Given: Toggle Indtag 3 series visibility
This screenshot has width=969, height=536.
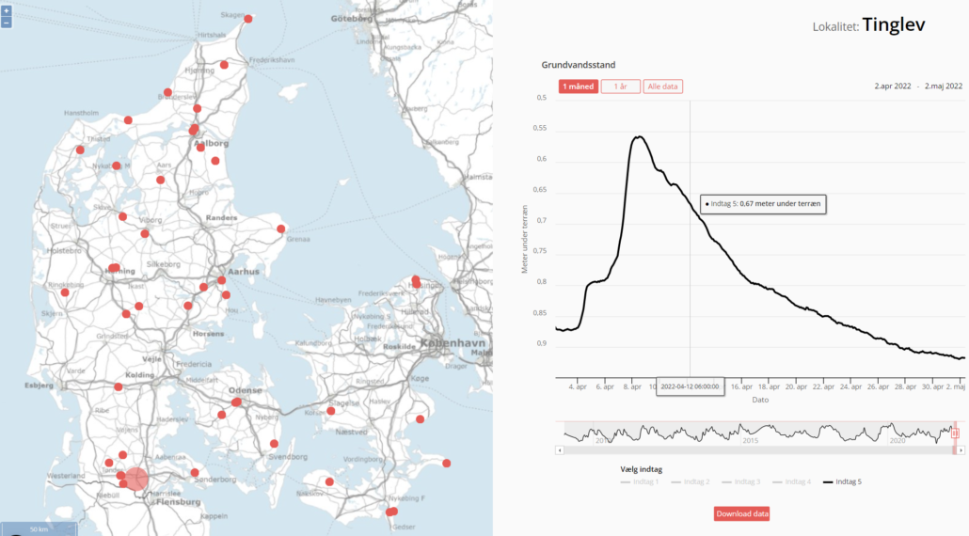Looking at the screenshot, I should pyautogui.click(x=741, y=481).
